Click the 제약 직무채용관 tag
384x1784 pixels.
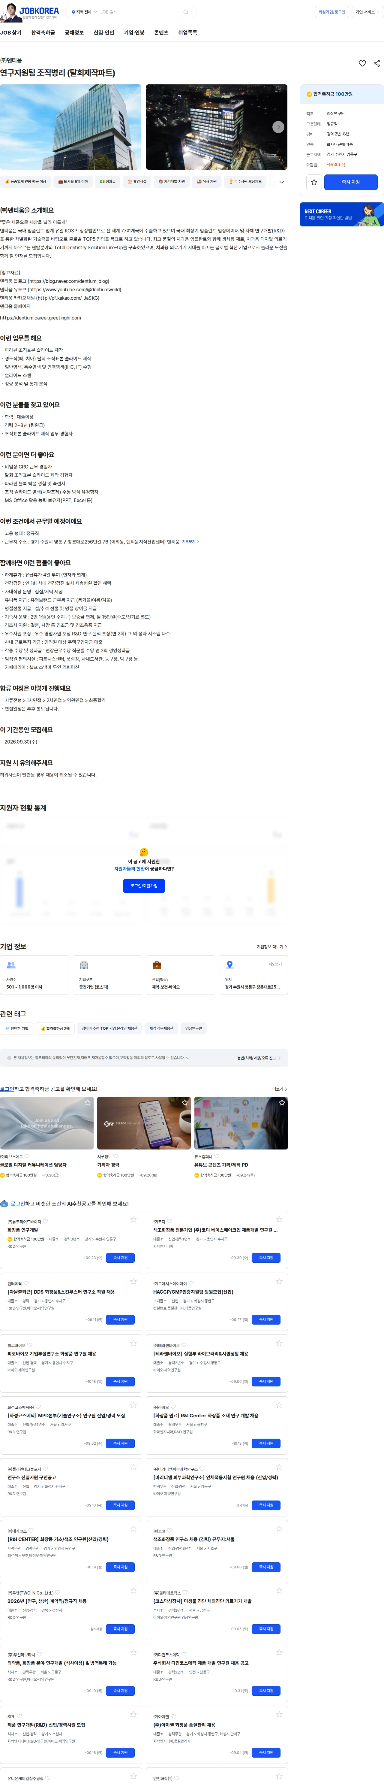161,1028
